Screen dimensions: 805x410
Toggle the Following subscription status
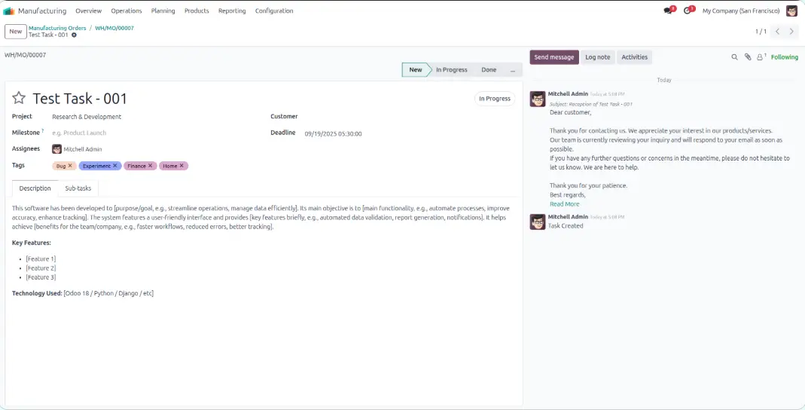click(784, 57)
